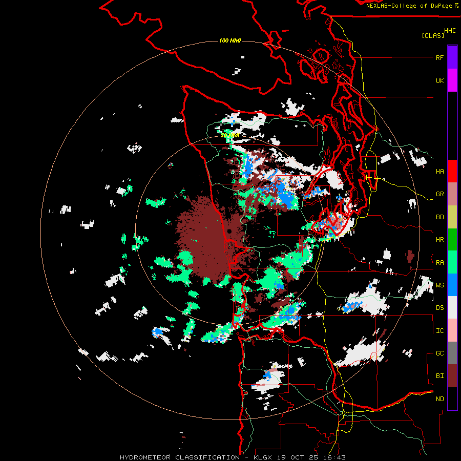Pick the yellow BD legend swatch
The height and width of the screenshot is (461, 461).
[452, 217]
